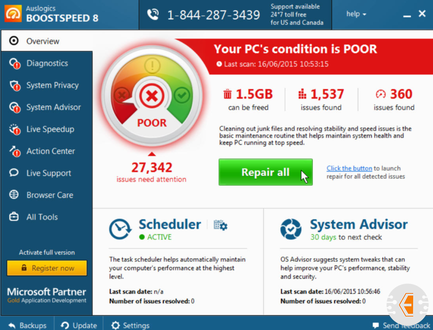The image size is (433, 330).
Task: Click Update in the bottom bar
Action: [79, 325]
